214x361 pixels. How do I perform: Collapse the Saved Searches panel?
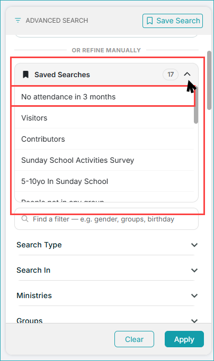[188, 74]
